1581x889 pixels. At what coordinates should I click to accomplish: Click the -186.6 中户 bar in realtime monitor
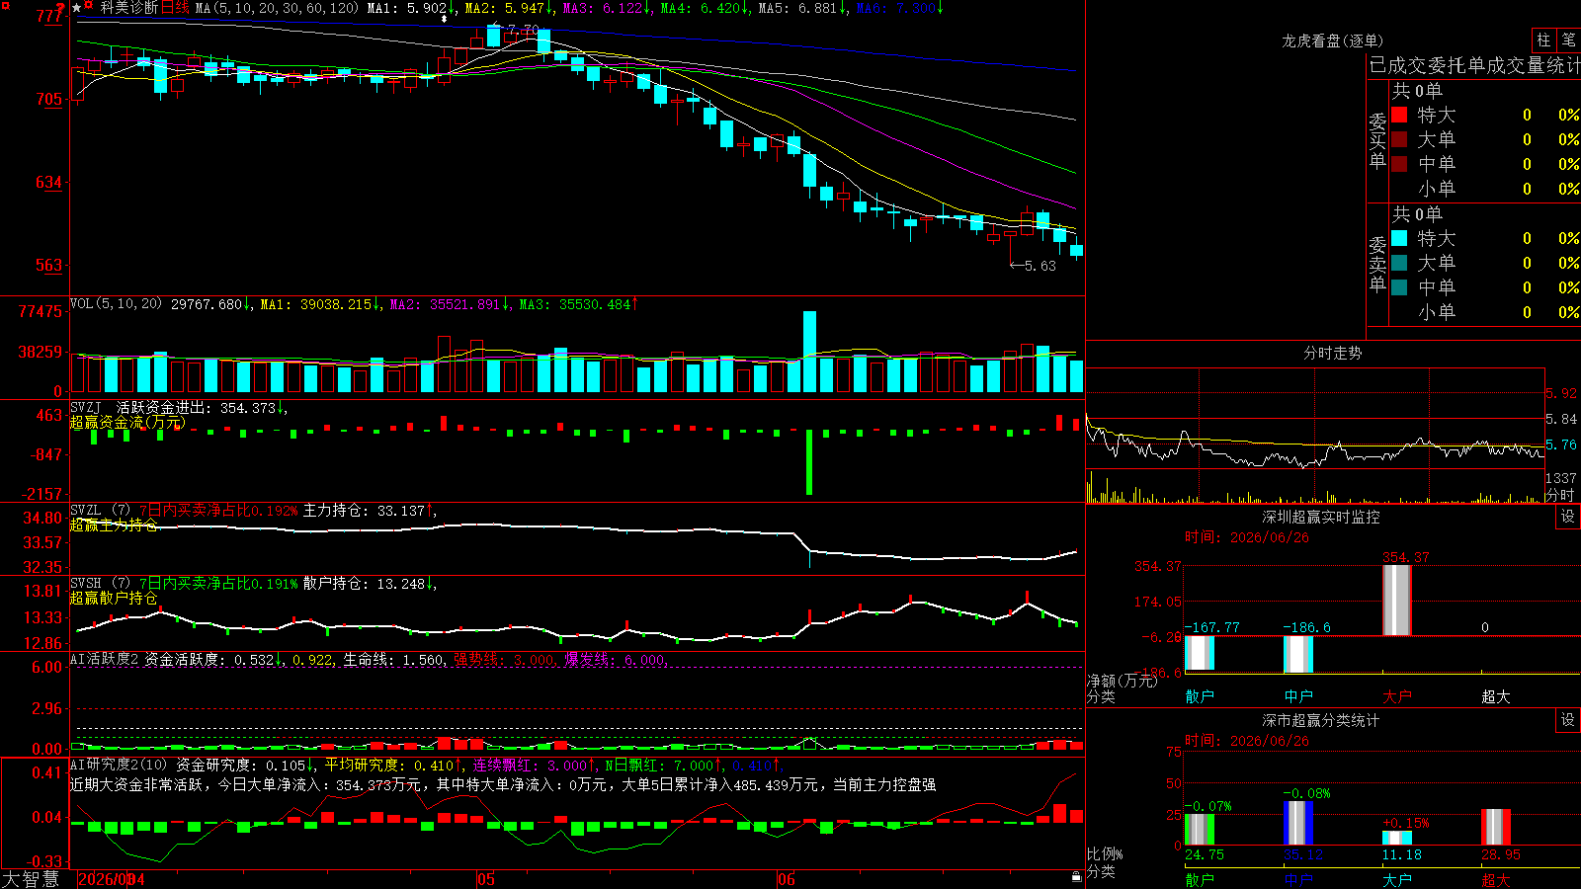pos(1298,655)
